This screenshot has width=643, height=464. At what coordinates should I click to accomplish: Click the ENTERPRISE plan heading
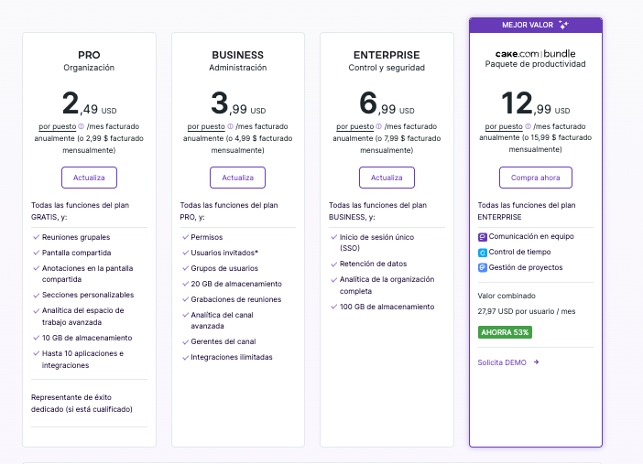[x=387, y=55]
